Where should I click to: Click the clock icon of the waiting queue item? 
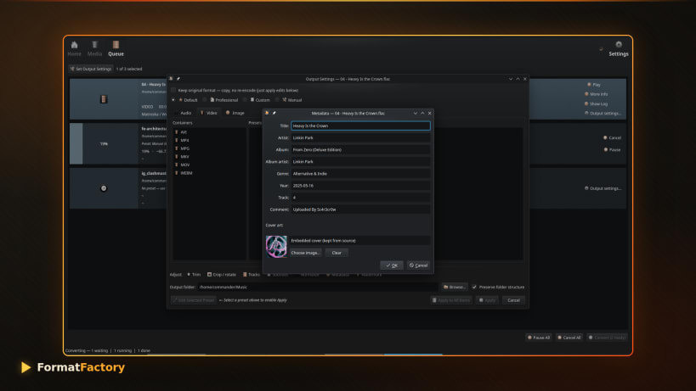coord(104,188)
